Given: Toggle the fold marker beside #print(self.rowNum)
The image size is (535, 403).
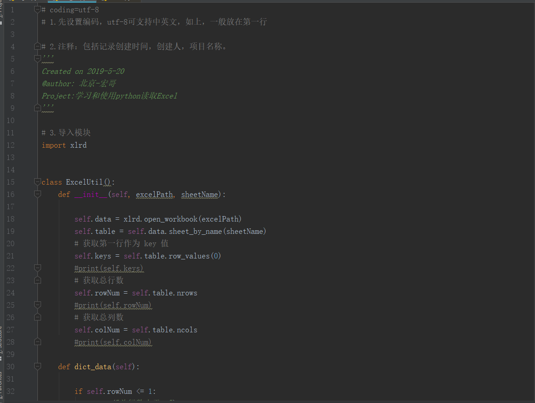Looking at the screenshot, I should (37, 305).
